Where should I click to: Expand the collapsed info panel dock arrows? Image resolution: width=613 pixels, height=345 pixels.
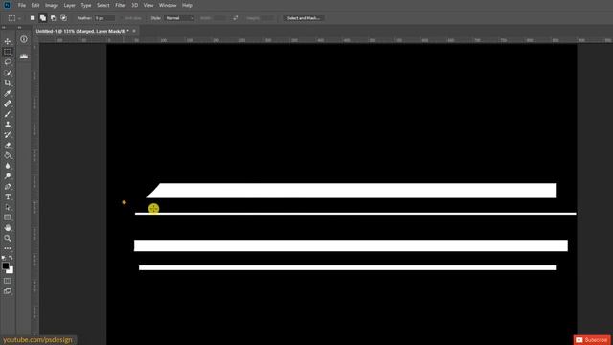click(19, 28)
